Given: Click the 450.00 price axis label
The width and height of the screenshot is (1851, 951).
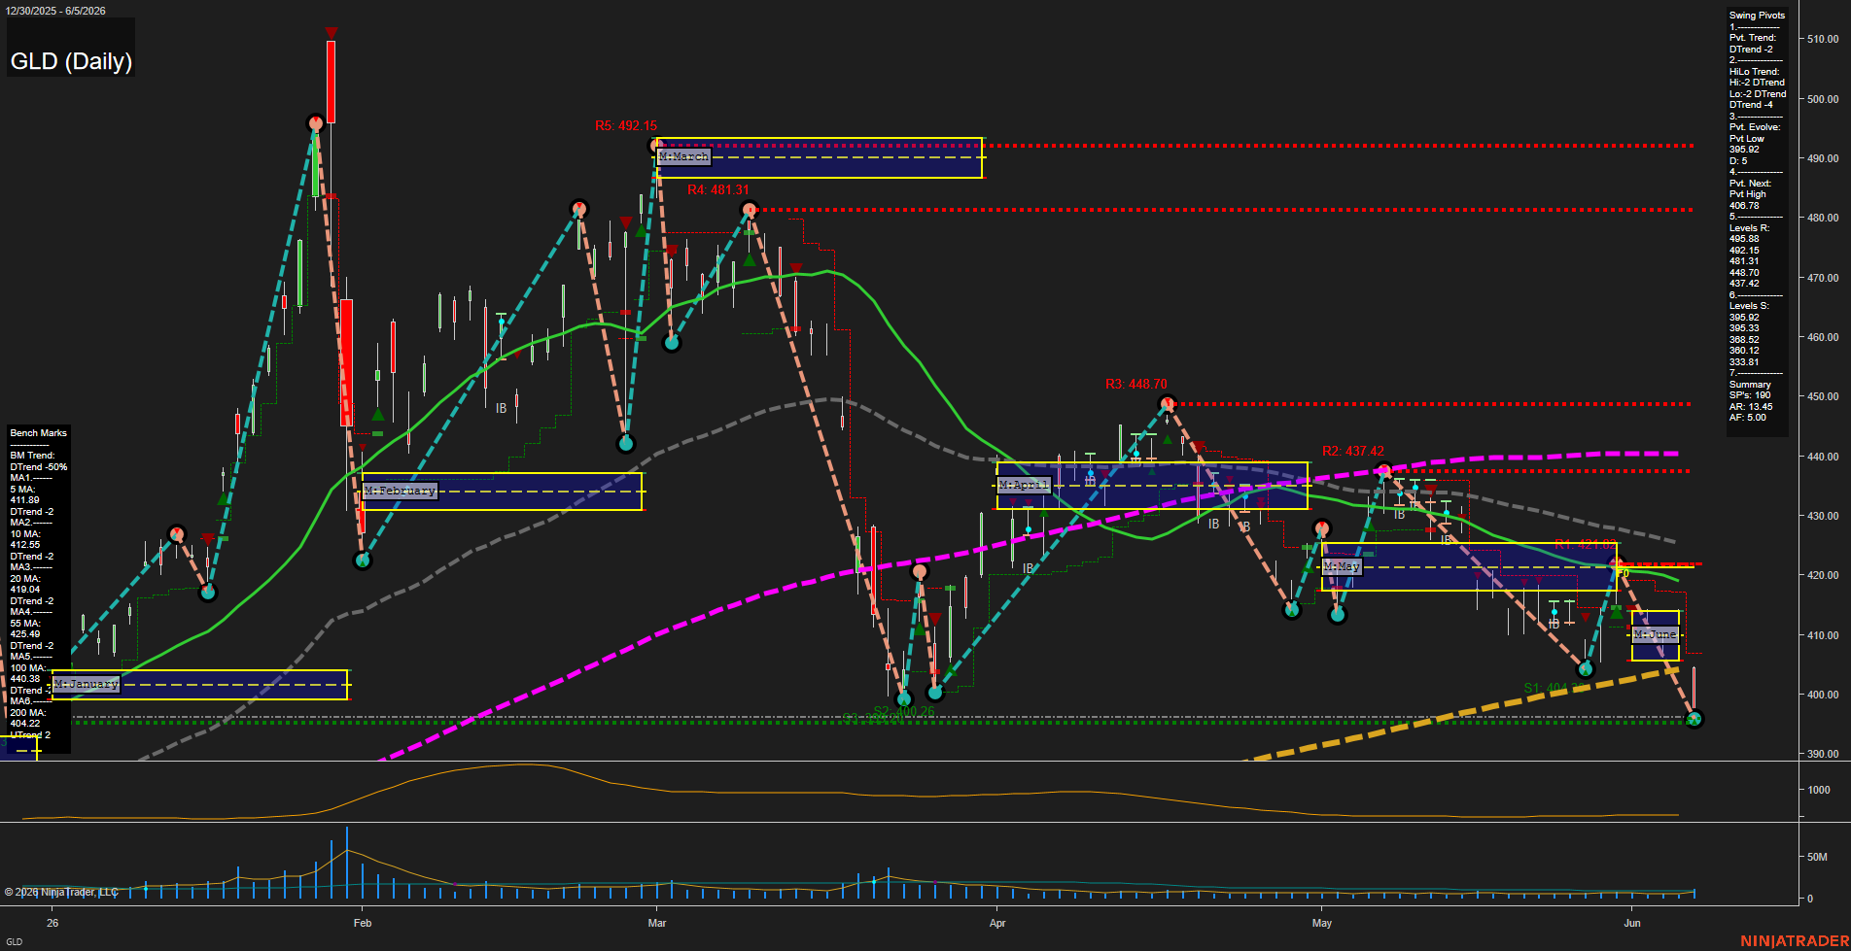Looking at the screenshot, I should 1823,396.
